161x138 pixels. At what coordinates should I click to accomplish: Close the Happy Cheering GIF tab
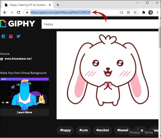point(50,5)
